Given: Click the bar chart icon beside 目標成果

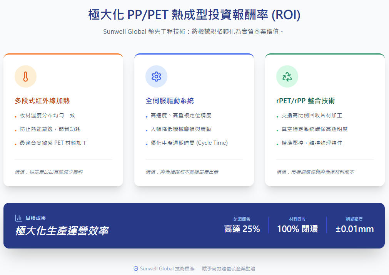Looking at the screenshot, I should [18, 218].
